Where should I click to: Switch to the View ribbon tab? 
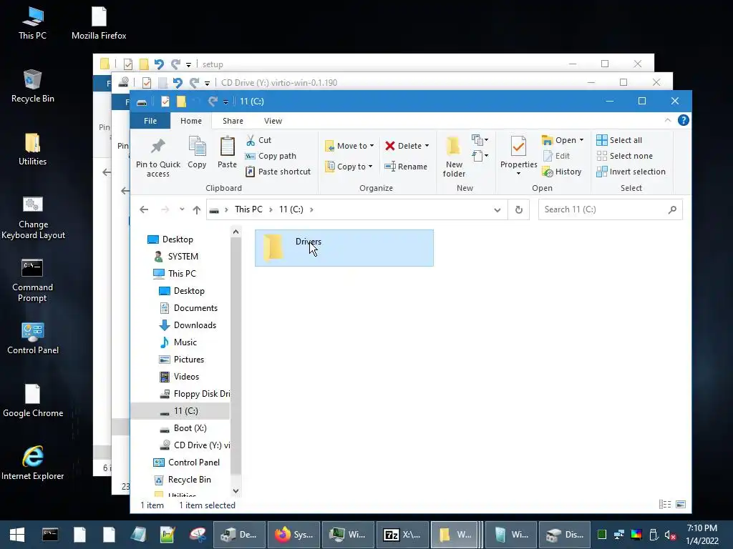click(273, 121)
